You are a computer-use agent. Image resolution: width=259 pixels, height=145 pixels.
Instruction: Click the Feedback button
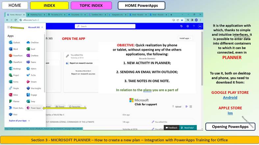pos(171,128)
